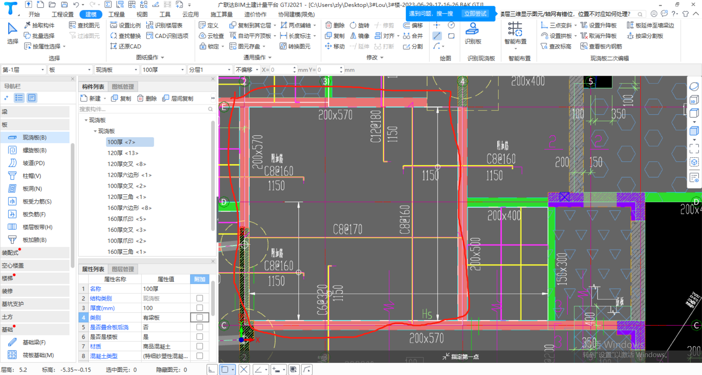Open the 智能布置 smart layout tool
702x375 pixels.
coord(515,35)
